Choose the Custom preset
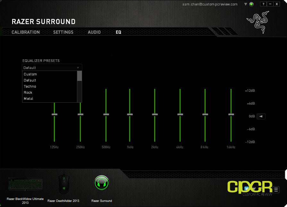The width and height of the screenshot is (287, 207). coord(50,74)
